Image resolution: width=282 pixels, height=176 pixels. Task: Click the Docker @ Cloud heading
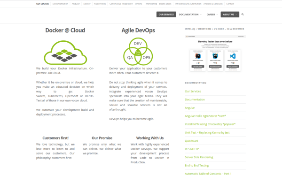(x=65, y=30)
